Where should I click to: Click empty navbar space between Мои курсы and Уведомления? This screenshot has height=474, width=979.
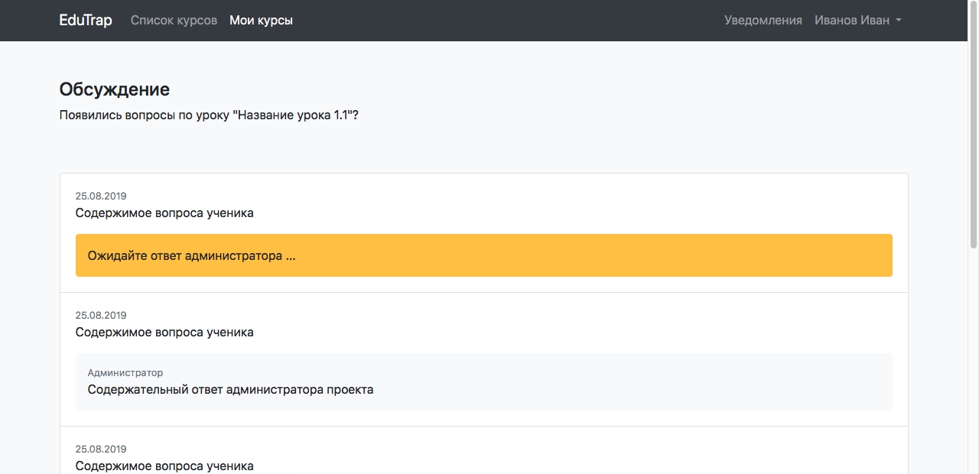pos(505,21)
